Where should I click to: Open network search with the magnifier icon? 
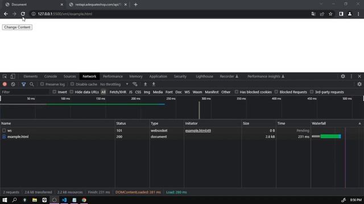click(x=32, y=84)
